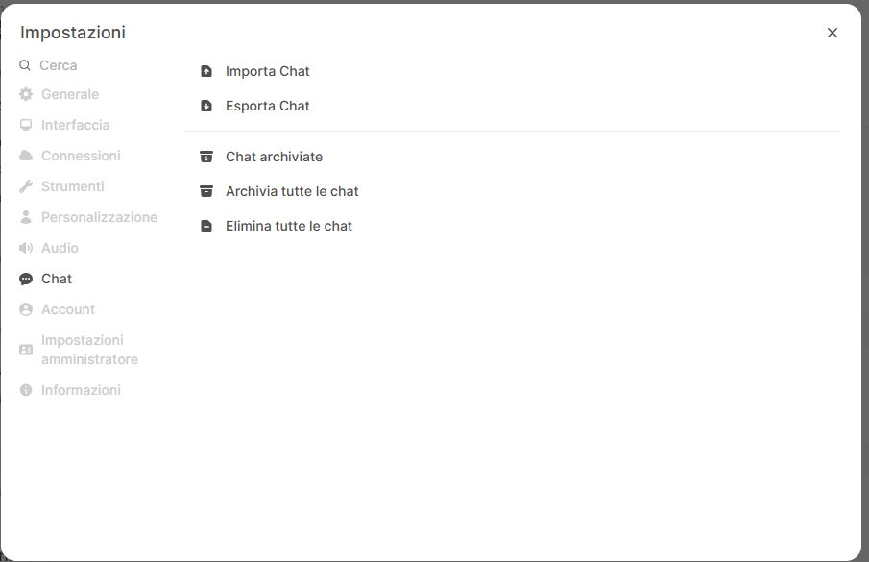Click the Interfaccia monitor icon

[x=26, y=125]
